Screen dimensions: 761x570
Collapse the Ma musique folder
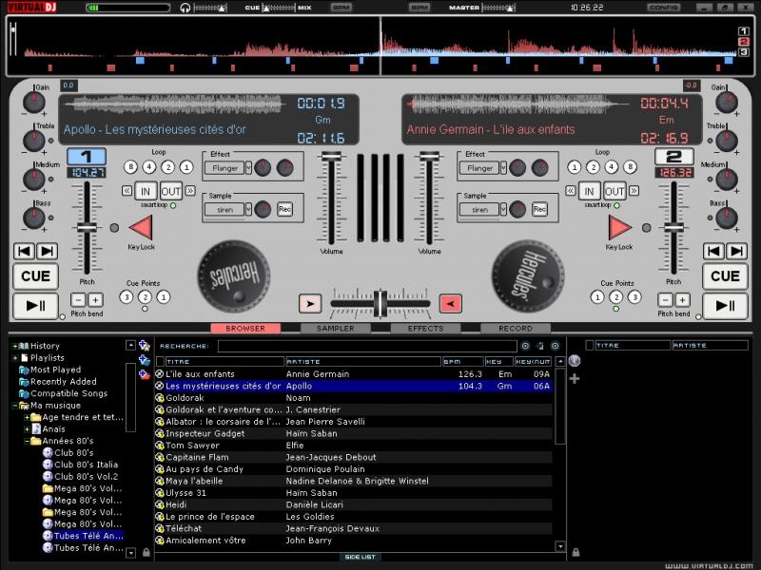point(14,406)
